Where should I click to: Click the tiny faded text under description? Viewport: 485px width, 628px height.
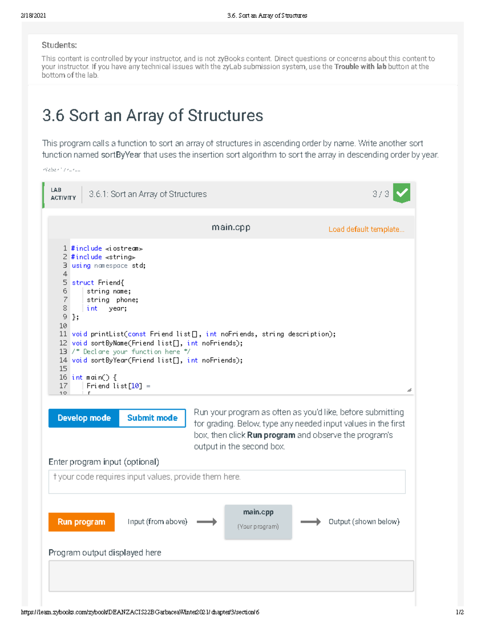click(61, 170)
